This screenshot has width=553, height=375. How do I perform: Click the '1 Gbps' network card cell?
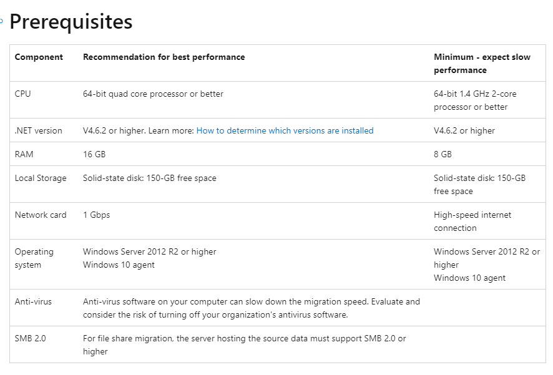pyautogui.click(x=96, y=215)
